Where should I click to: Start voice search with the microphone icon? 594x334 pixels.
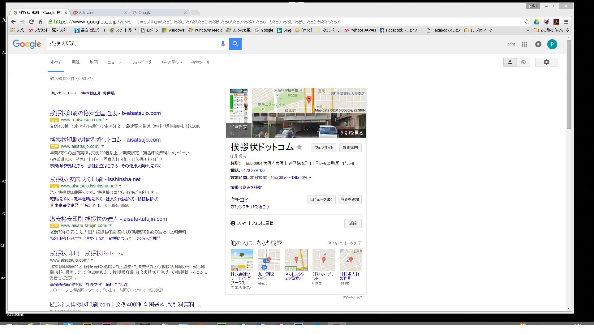pos(223,44)
